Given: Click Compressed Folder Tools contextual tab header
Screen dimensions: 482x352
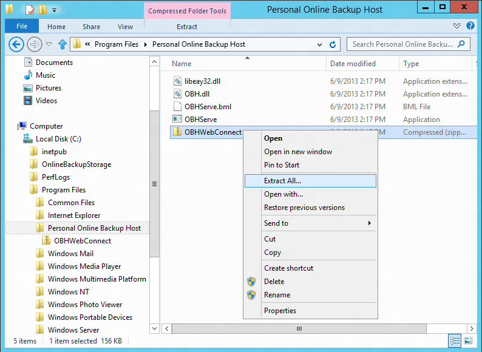Looking at the screenshot, I should pos(187,11).
